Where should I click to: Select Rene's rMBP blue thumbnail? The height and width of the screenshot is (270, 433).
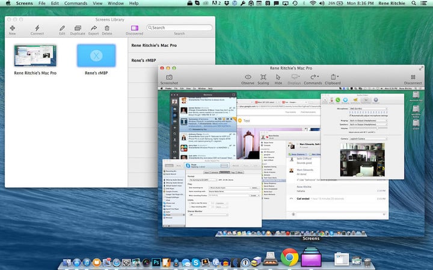[96, 55]
